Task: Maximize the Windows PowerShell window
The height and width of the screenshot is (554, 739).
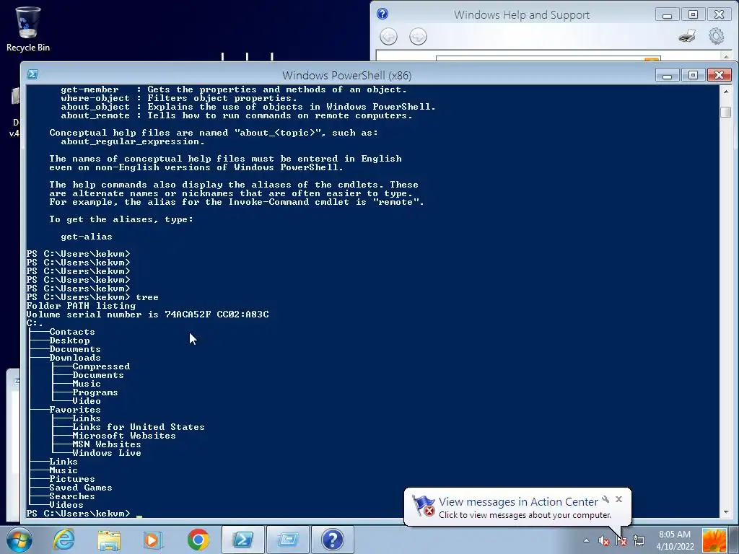Action: 693,75
